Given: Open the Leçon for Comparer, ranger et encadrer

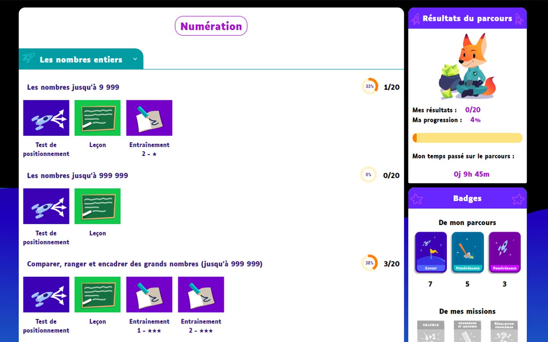Looking at the screenshot, I should [x=97, y=294].
